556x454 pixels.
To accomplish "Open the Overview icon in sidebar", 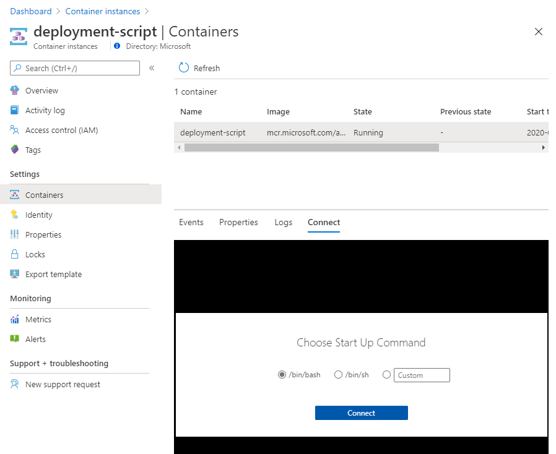I will point(14,90).
